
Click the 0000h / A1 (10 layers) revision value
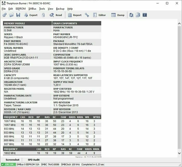[17, 112]
